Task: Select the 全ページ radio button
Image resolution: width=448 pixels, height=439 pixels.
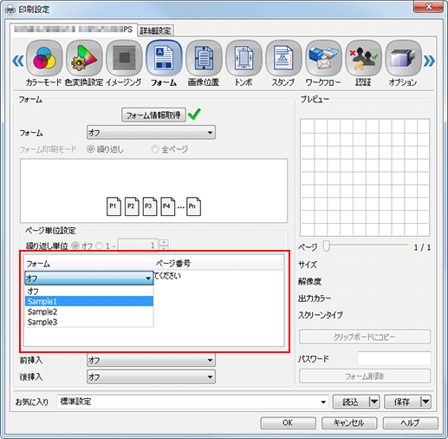Action: 155,149
